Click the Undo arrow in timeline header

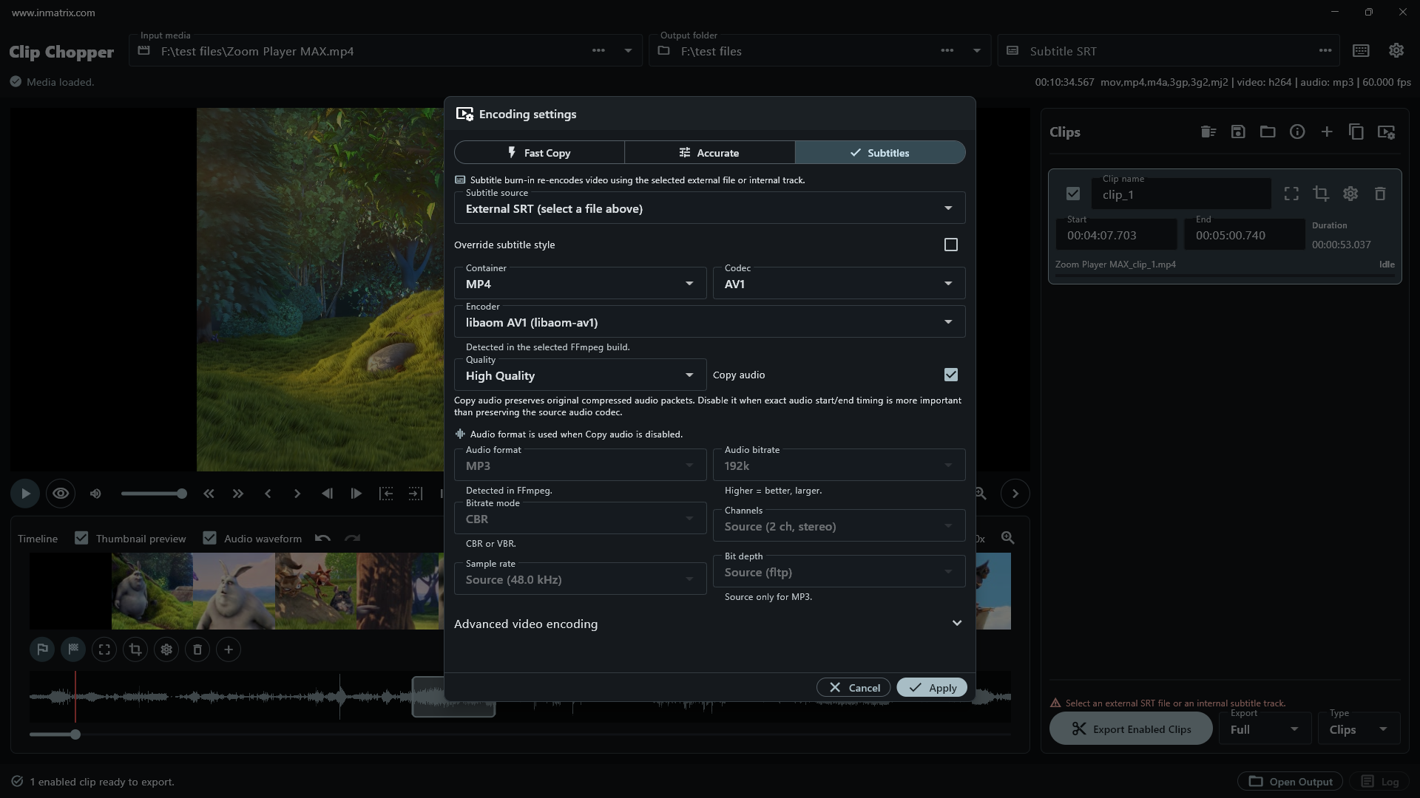pyautogui.click(x=322, y=538)
